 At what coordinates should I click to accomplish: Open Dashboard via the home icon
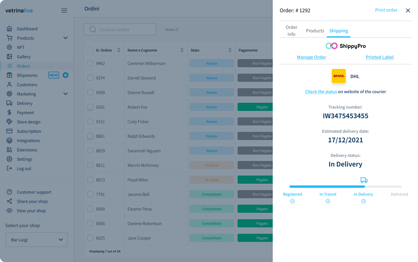(x=9, y=29)
